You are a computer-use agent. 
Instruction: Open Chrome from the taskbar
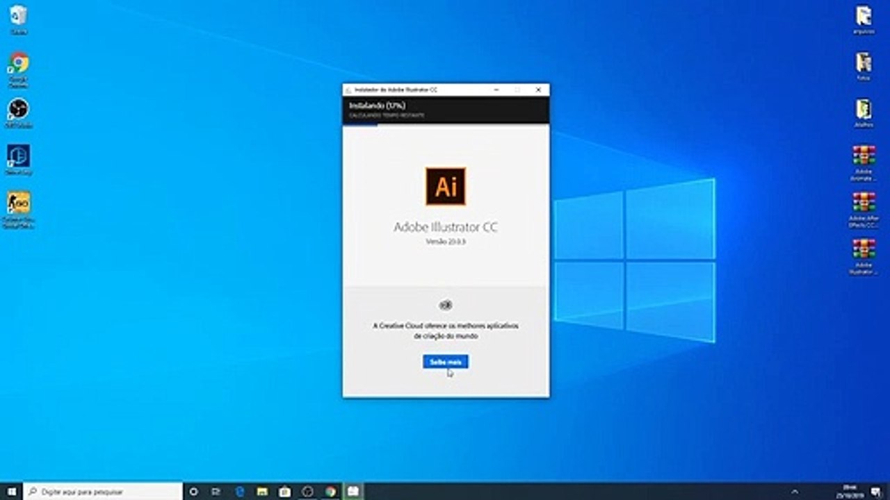click(330, 491)
